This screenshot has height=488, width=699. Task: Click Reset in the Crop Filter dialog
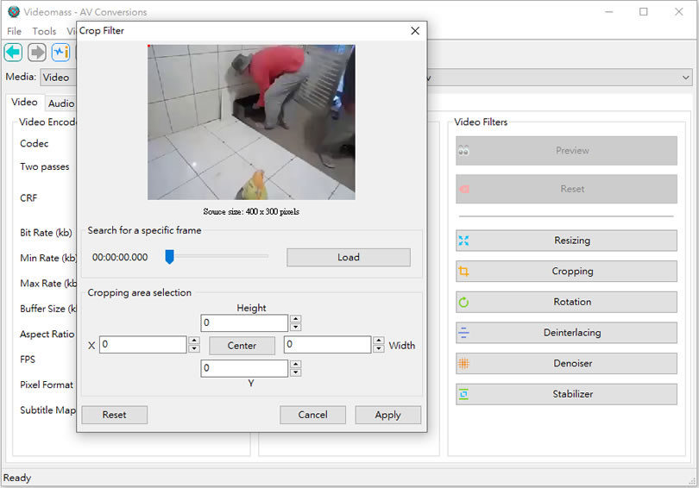(x=115, y=415)
